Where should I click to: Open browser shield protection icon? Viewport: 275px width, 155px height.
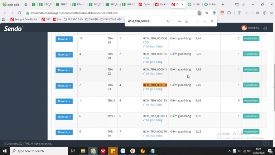click(214, 13)
